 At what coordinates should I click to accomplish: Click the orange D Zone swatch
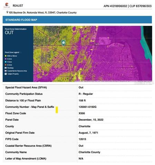tap(6, 65)
